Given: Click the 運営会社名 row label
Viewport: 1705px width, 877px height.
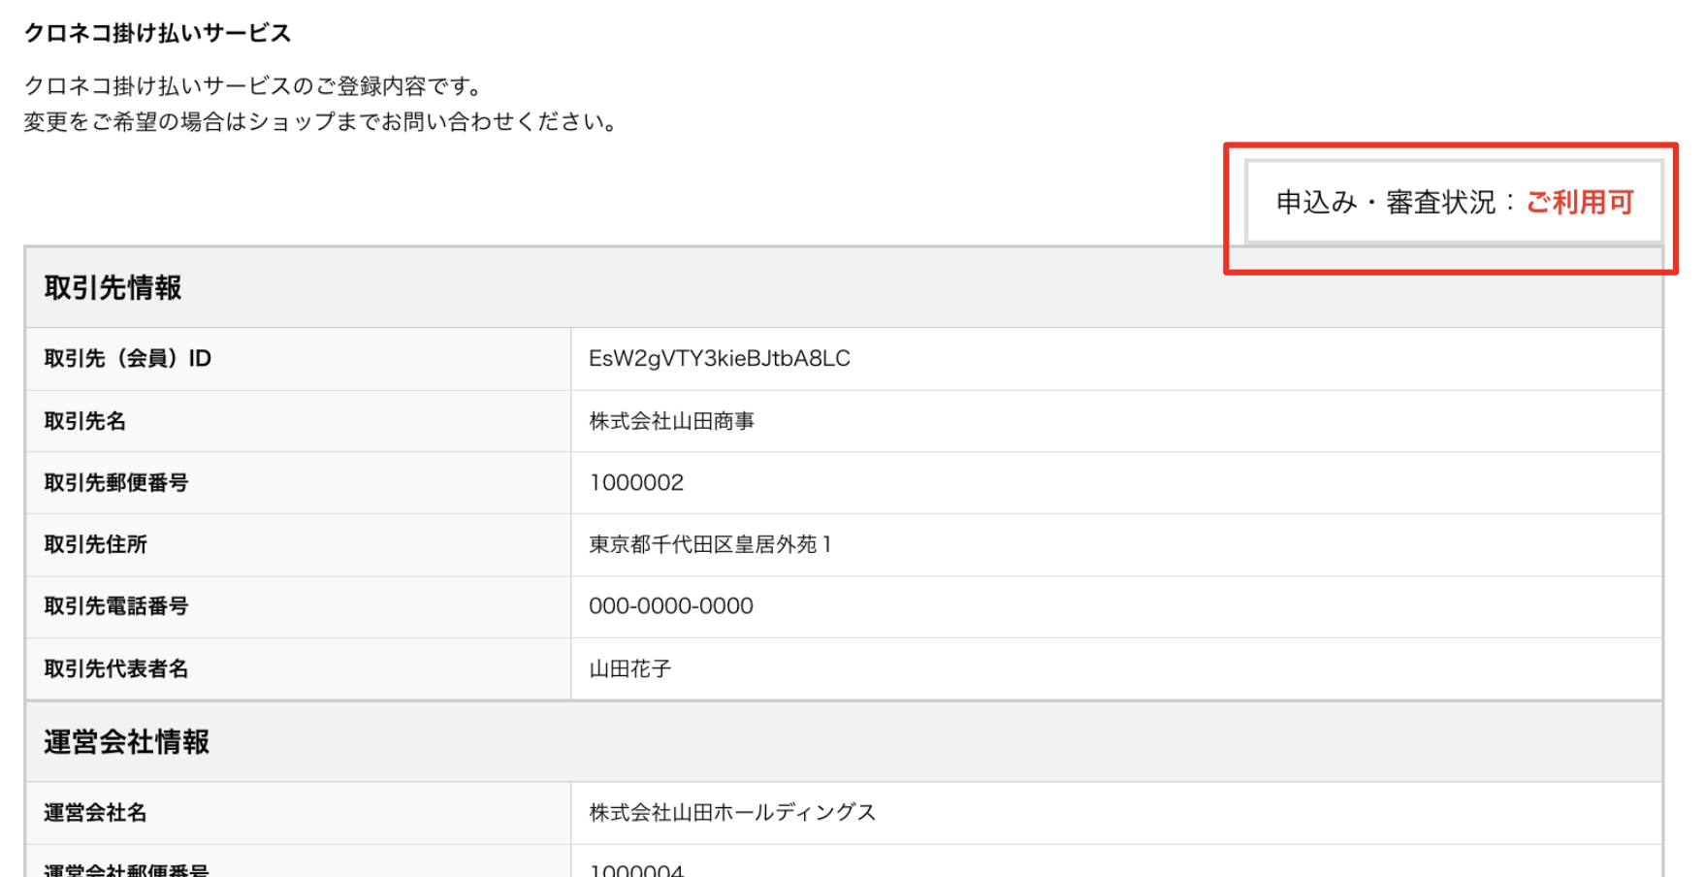Looking at the screenshot, I should click(x=96, y=813).
